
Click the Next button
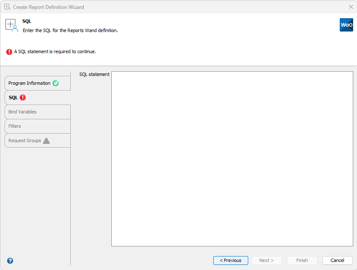tap(266, 260)
